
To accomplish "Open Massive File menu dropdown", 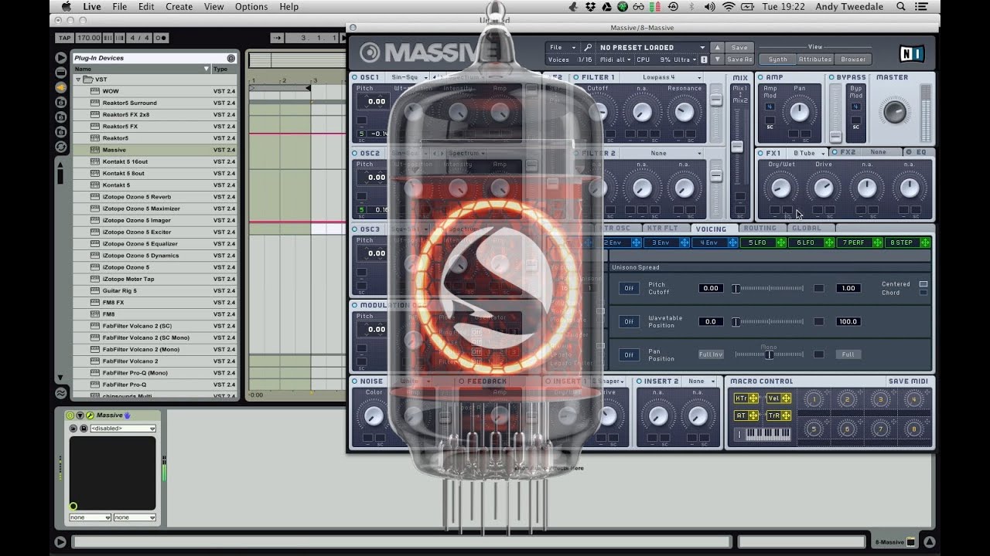I will [562, 47].
